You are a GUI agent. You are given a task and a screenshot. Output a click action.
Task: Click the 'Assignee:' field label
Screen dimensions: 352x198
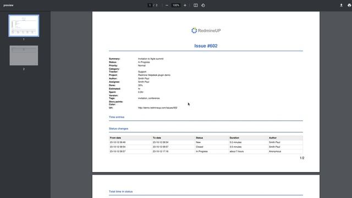(114, 82)
